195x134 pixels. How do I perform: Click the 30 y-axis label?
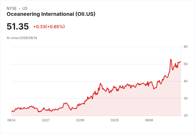[185, 98]
